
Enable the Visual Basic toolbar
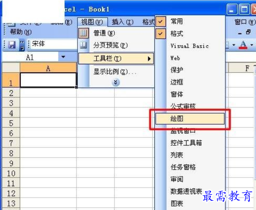(x=190, y=46)
